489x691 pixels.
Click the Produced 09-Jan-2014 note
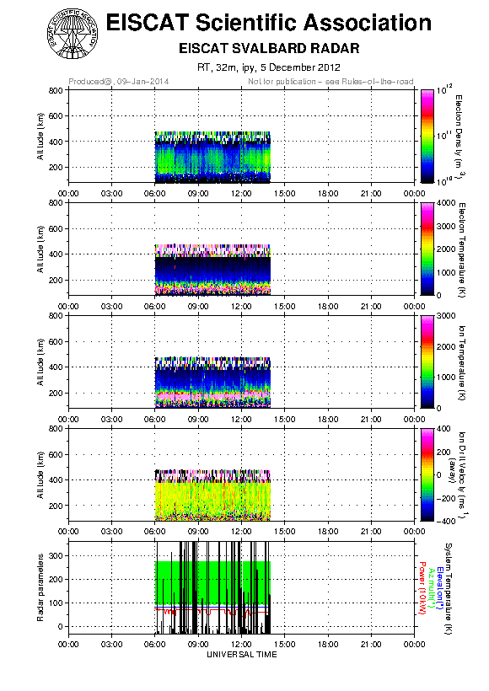[x=119, y=82]
